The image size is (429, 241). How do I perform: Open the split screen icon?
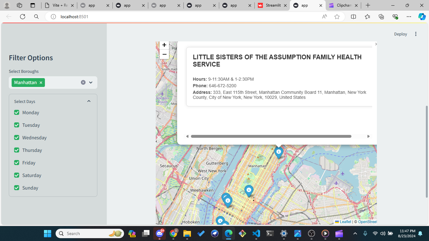(353, 17)
